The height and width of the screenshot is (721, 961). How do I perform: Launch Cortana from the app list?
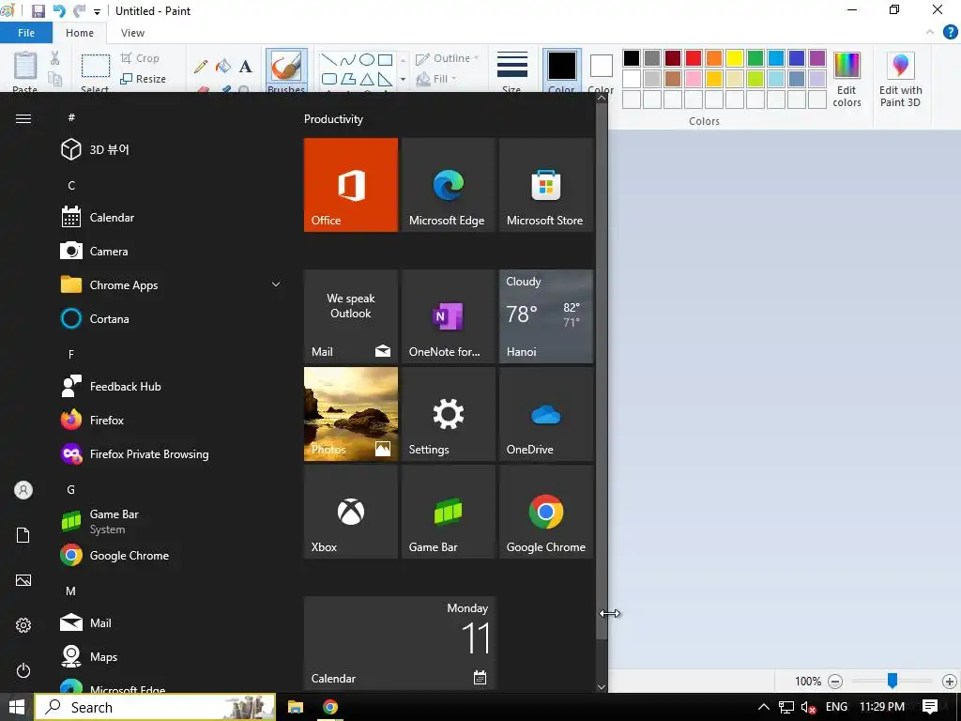click(x=172, y=319)
